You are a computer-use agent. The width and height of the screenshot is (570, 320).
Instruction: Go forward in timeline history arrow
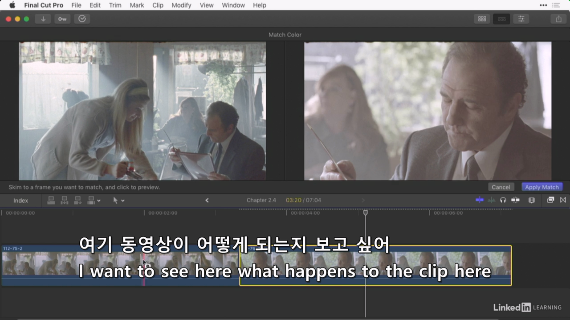[362, 200]
